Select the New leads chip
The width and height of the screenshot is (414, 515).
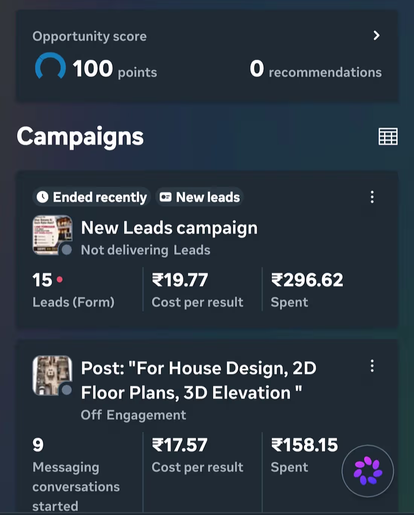point(199,197)
